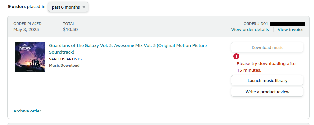Open the View order details link
The image size is (314, 125).
[x=250, y=30]
